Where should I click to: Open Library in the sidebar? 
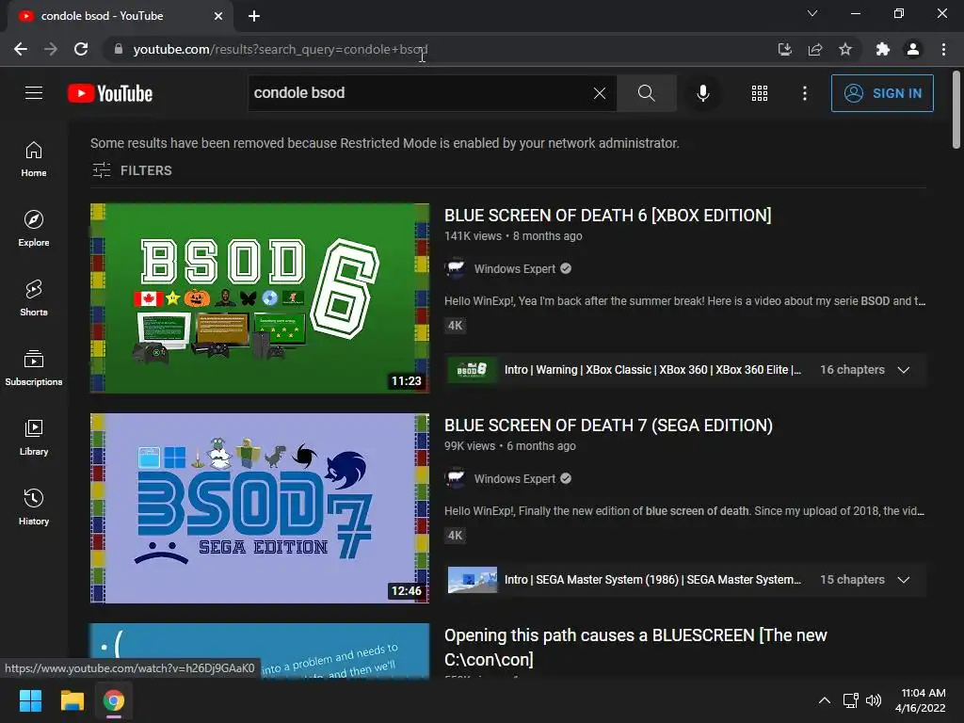click(x=34, y=437)
